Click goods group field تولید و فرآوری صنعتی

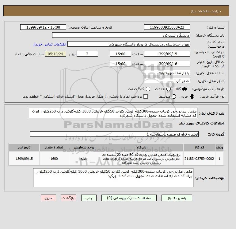(x=114, y=134)
